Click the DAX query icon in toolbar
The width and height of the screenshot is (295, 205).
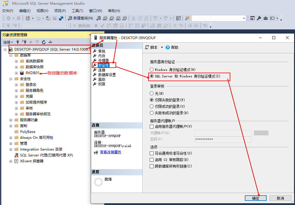(x=125, y=18)
